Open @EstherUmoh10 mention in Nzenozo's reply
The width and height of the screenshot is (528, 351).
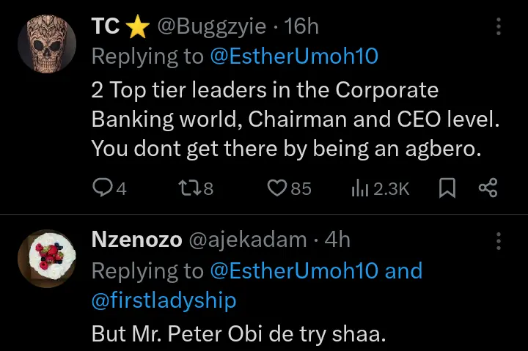pos(294,271)
